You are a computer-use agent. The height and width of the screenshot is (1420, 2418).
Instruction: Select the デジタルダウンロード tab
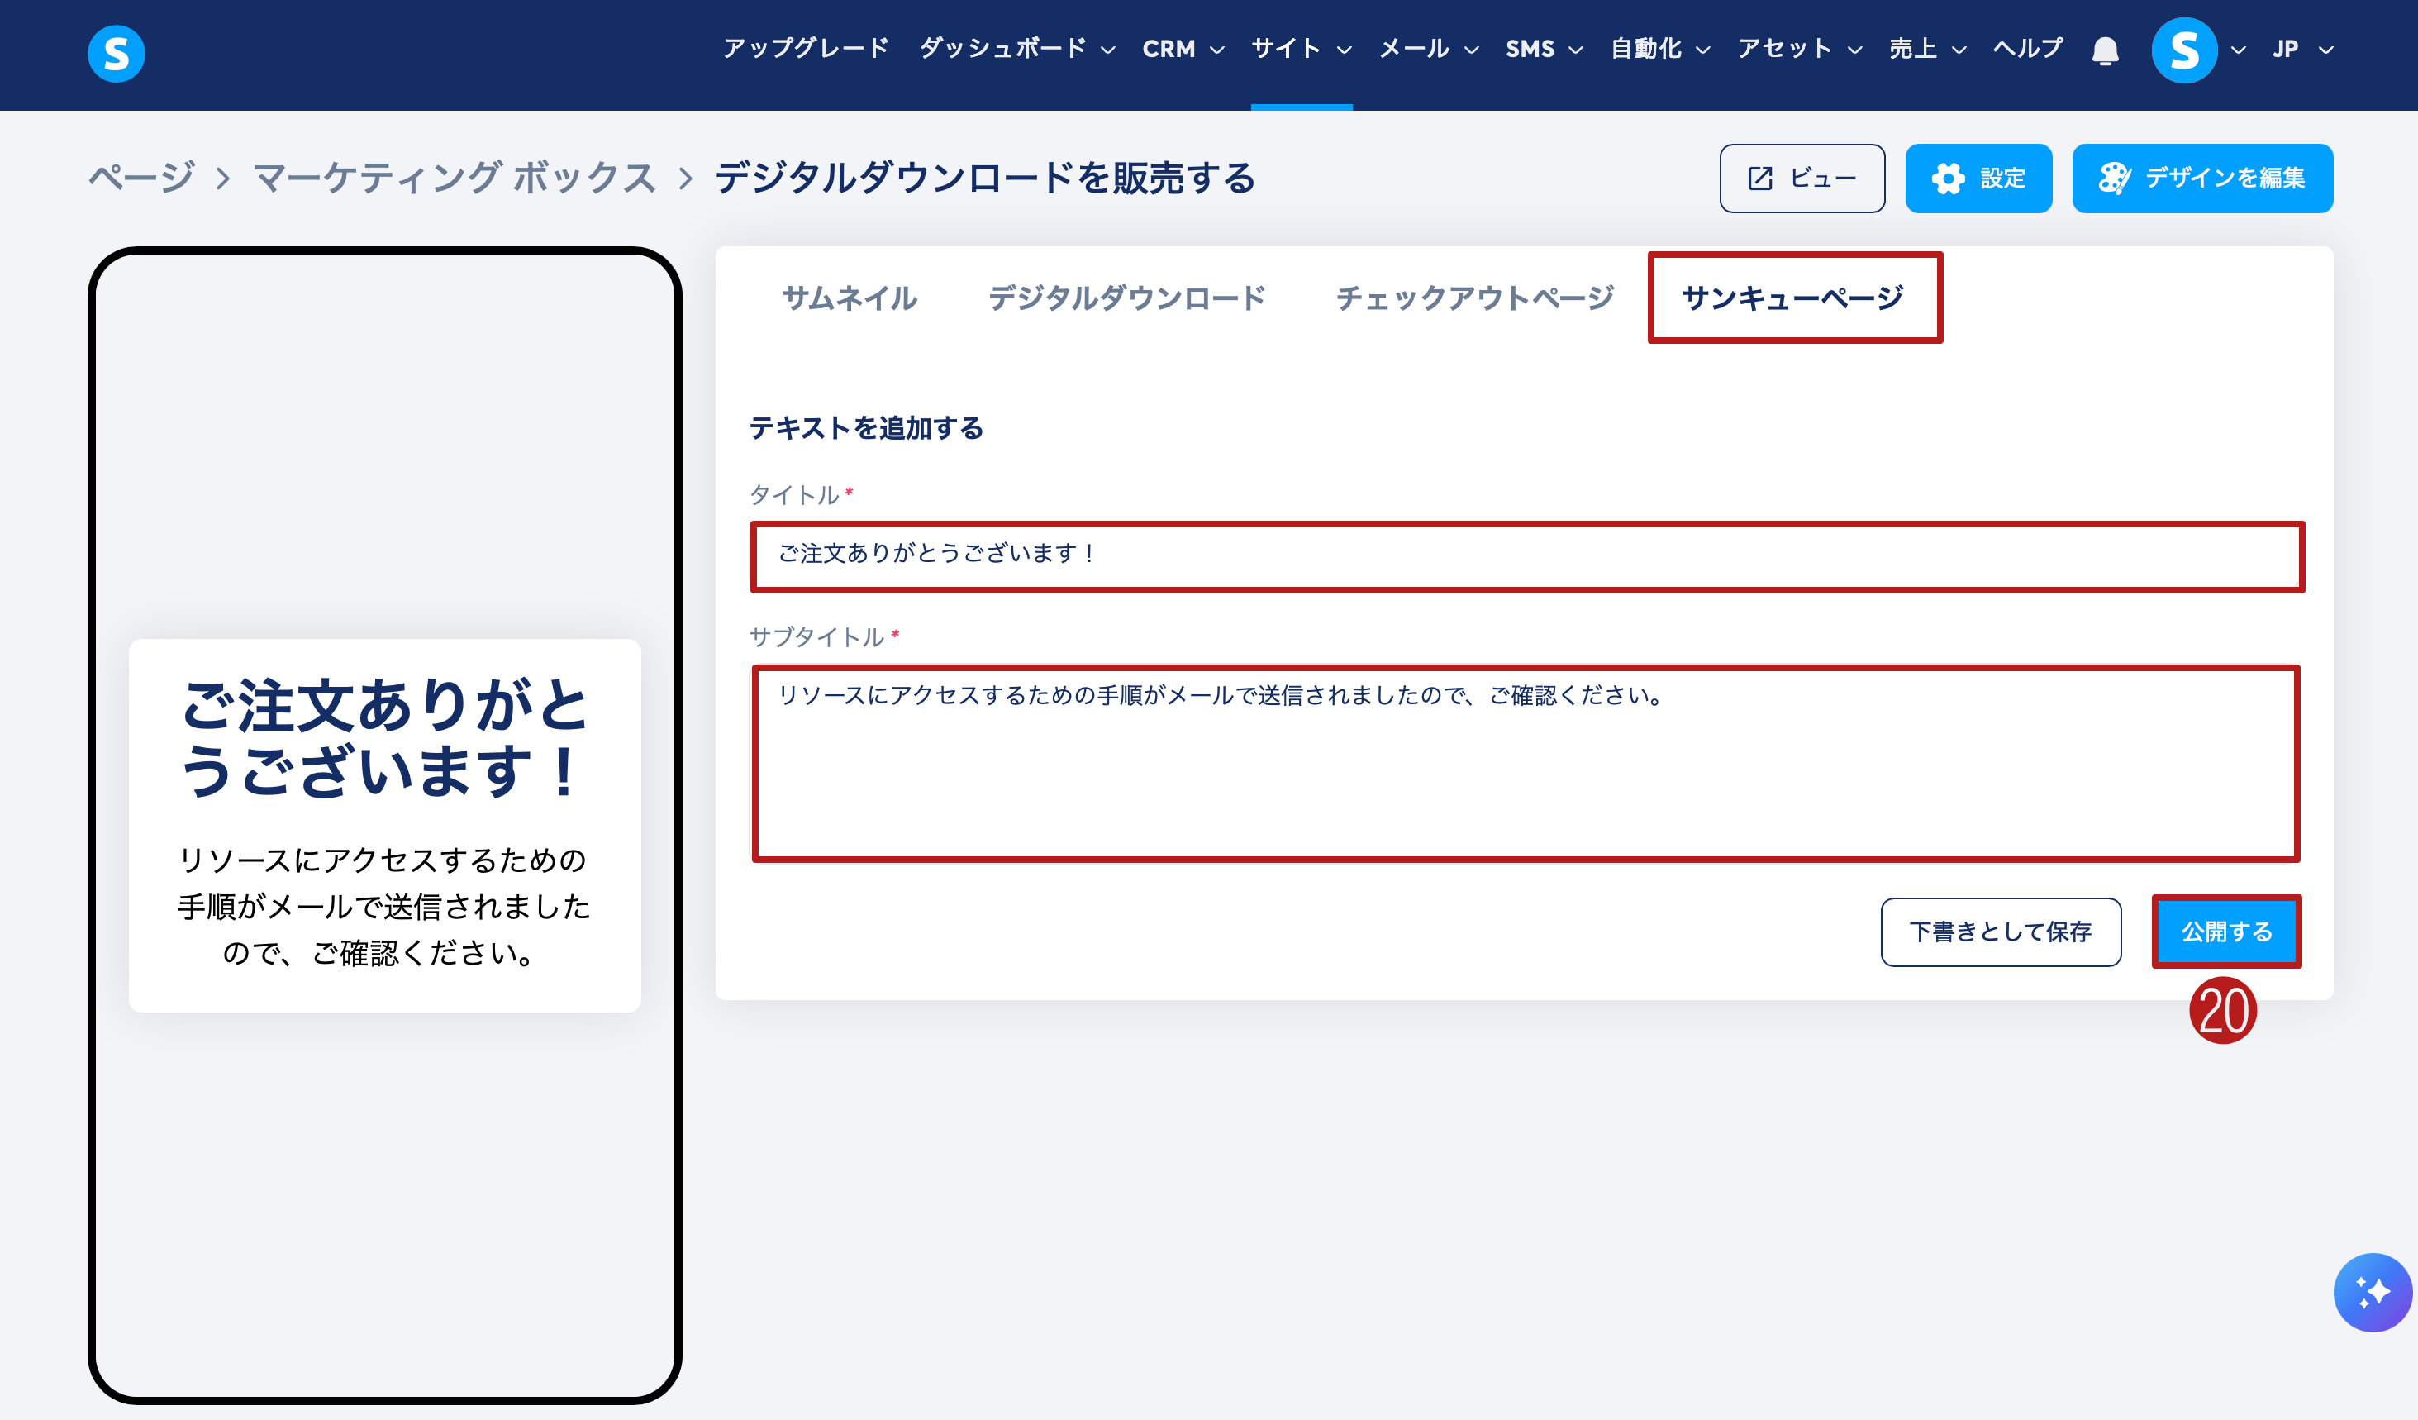[1126, 298]
